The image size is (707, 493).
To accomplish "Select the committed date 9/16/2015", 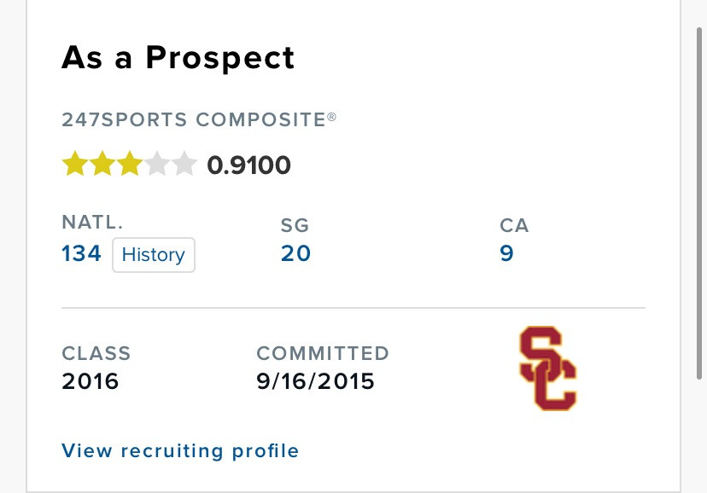I will pos(315,381).
